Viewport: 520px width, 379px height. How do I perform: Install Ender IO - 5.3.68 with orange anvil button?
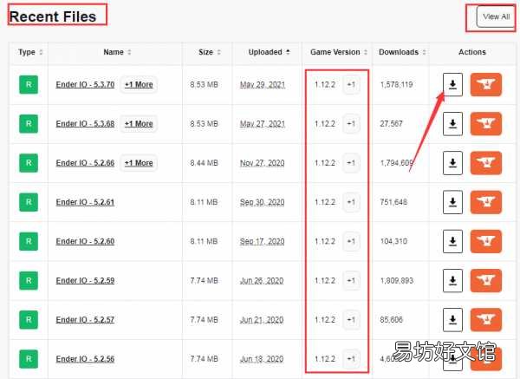click(x=486, y=124)
